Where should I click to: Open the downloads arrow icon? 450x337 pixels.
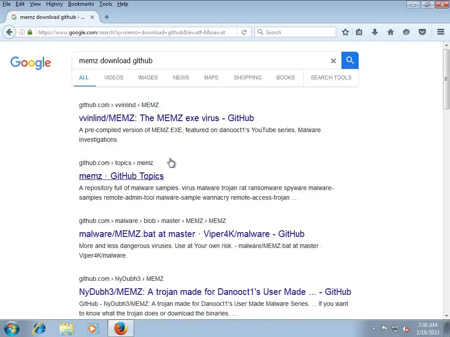click(x=374, y=32)
